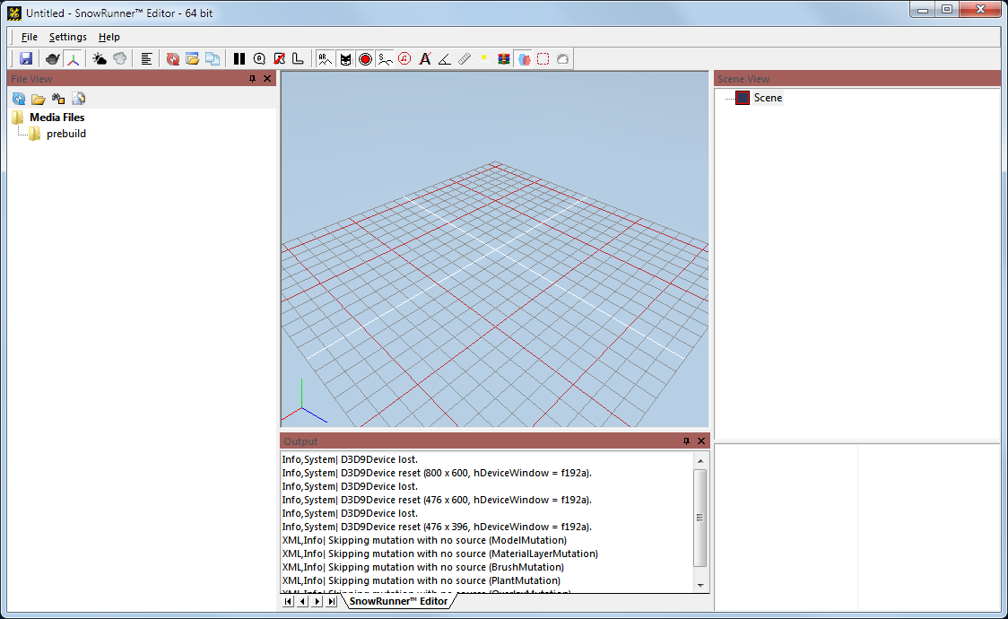The image size is (1008, 619).
Task: Open the Settings menu
Action: pos(68,37)
